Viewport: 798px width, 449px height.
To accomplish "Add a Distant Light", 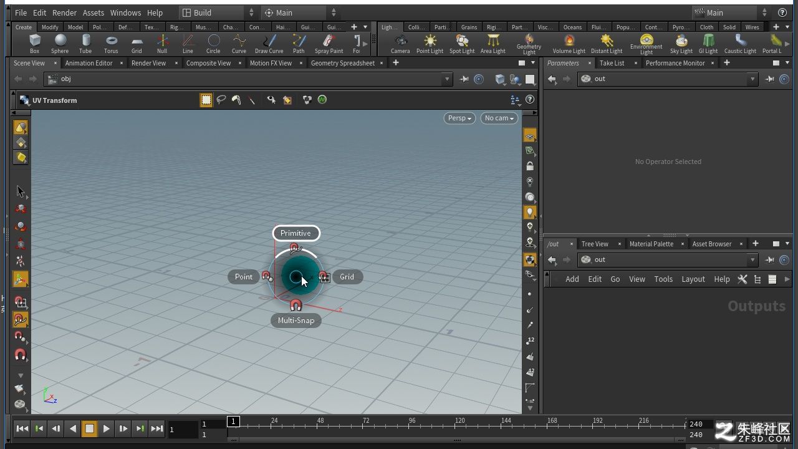I will pyautogui.click(x=607, y=44).
